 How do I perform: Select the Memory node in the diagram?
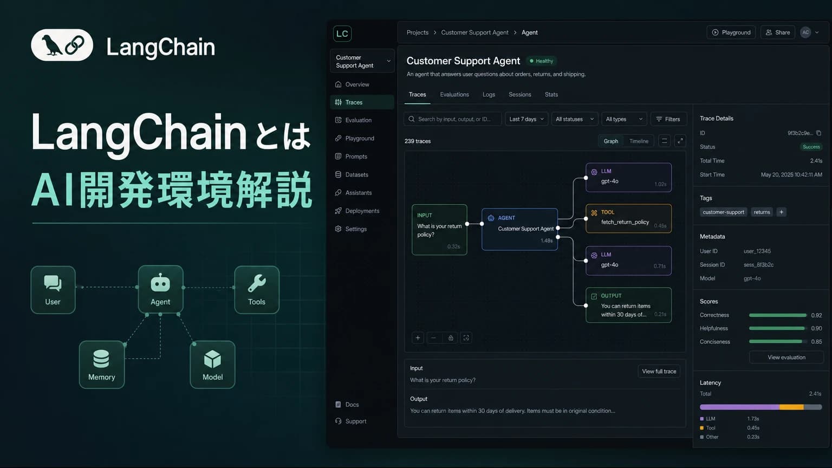point(102,365)
